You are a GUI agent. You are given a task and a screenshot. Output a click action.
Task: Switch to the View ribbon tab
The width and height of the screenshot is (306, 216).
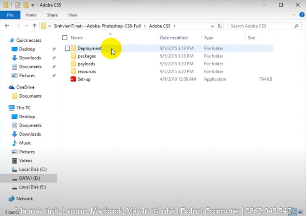73,15
